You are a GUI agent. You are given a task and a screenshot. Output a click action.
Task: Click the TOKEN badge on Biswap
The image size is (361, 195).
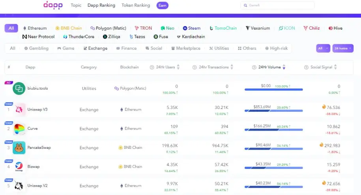(9, 161)
